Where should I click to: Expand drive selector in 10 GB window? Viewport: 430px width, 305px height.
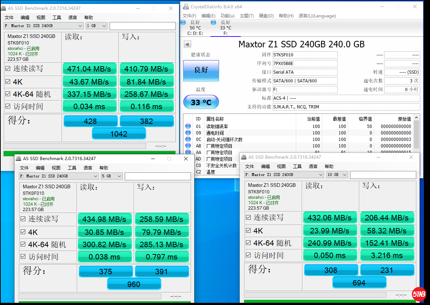(x=320, y=175)
